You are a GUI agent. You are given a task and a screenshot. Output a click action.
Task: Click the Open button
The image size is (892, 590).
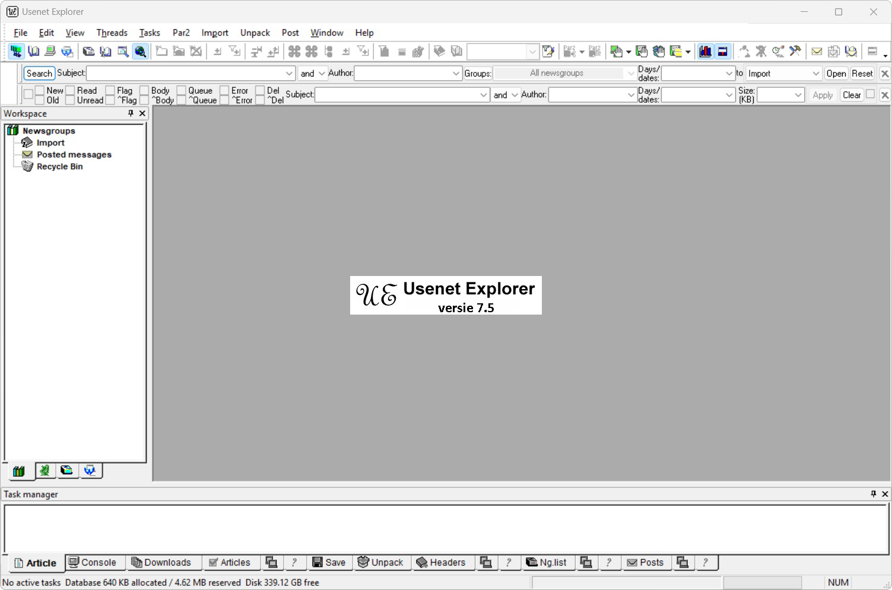point(836,74)
